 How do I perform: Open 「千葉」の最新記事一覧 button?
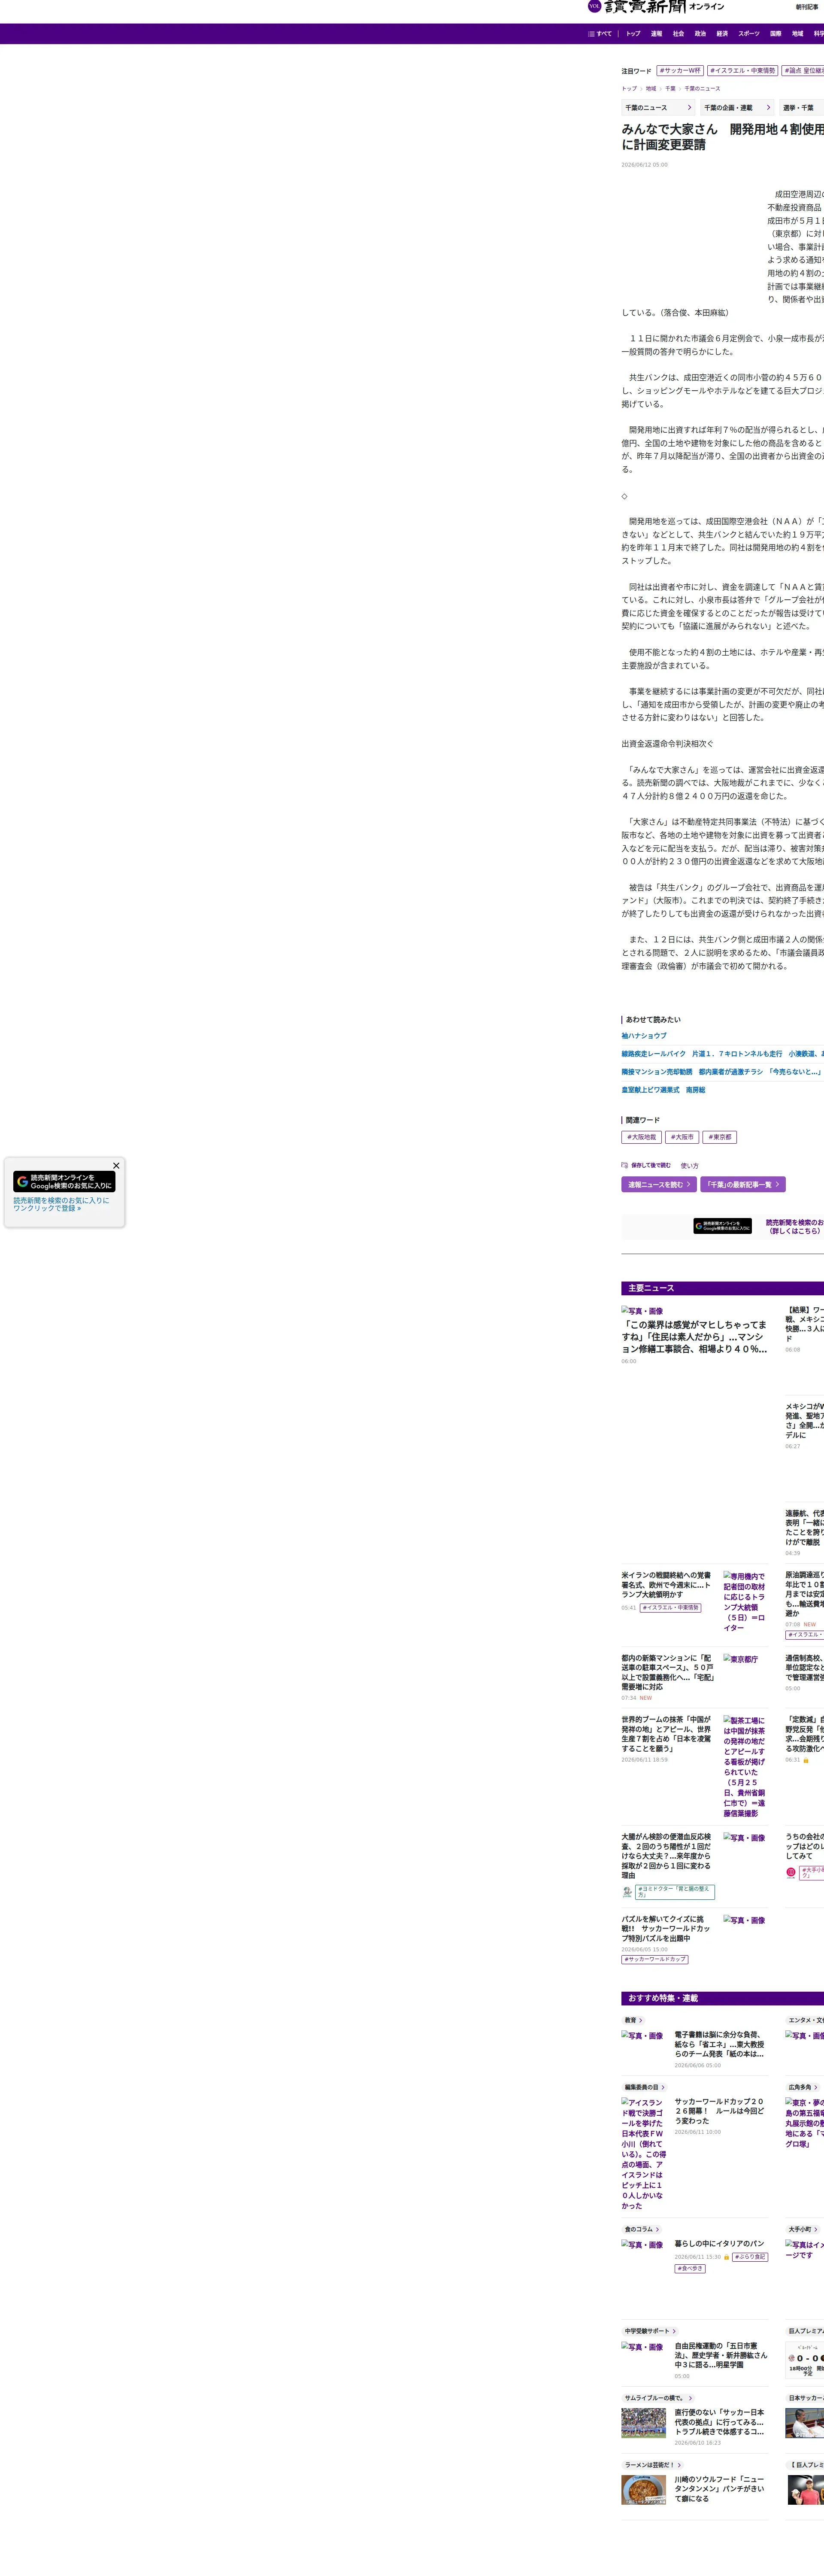coord(743,1185)
